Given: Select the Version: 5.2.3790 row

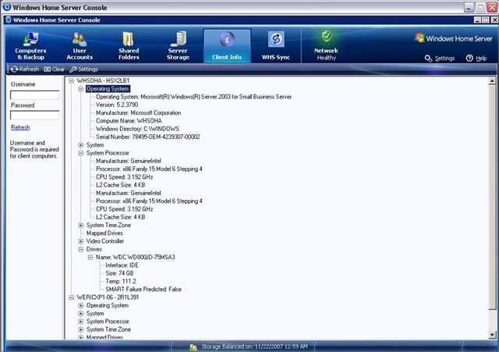Looking at the screenshot, I should (x=117, y=105).
